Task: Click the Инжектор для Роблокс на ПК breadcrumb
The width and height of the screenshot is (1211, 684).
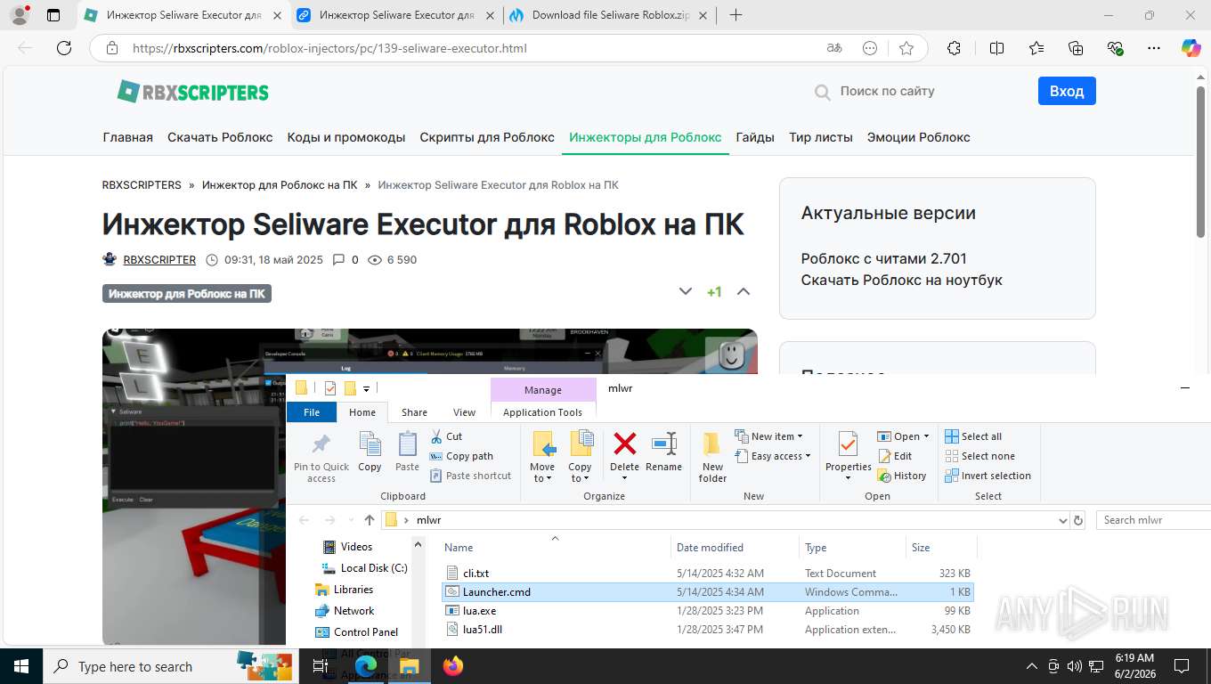Action: click(280, 185)
